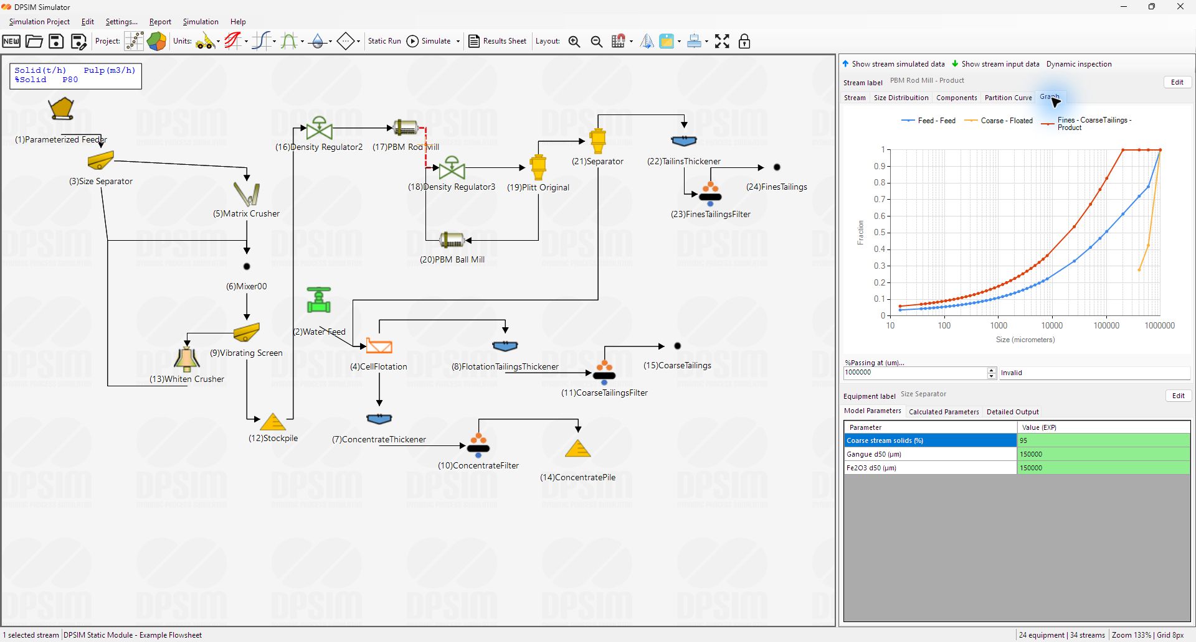Toggle the layout lock icon
Screen dimensions: 1196x642
(x=744, y=41)
